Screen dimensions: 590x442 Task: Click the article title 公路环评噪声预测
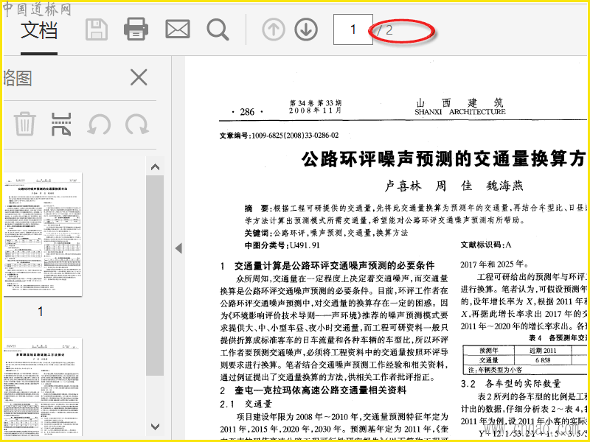pos(443,159)
